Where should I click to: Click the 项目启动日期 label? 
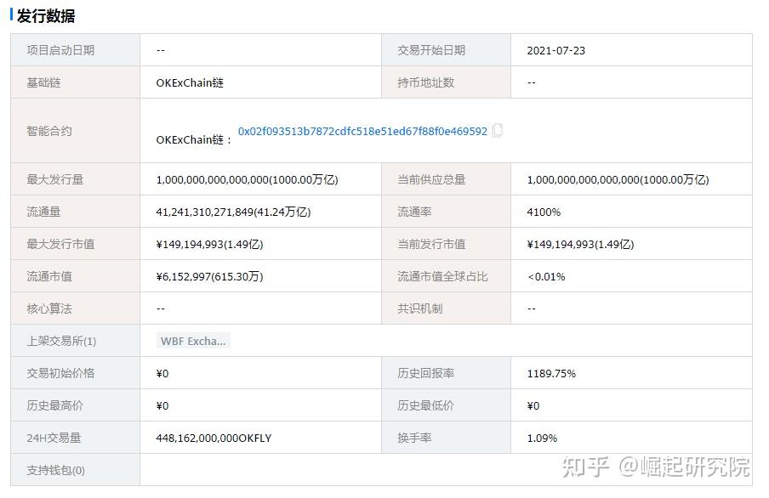pyautogui.click(x=60, y=50)
